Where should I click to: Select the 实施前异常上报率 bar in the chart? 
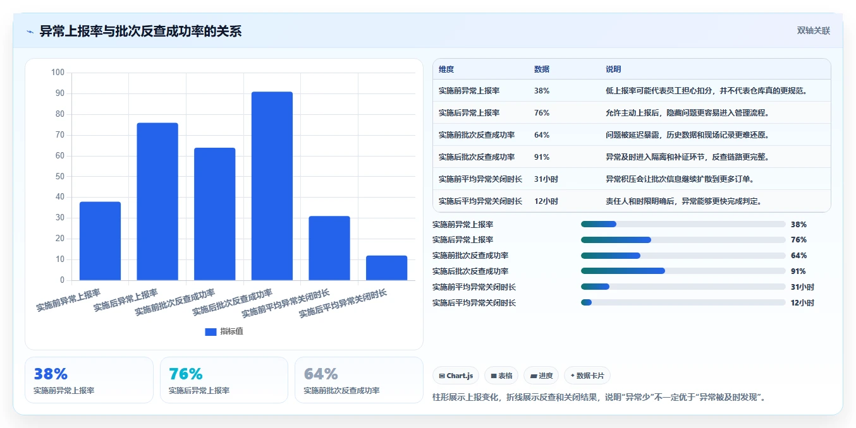(100, 241)
